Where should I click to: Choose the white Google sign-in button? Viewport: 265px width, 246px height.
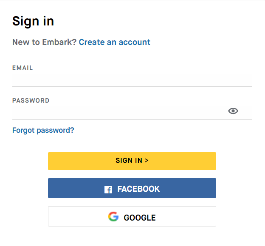(x=132, y=216)
